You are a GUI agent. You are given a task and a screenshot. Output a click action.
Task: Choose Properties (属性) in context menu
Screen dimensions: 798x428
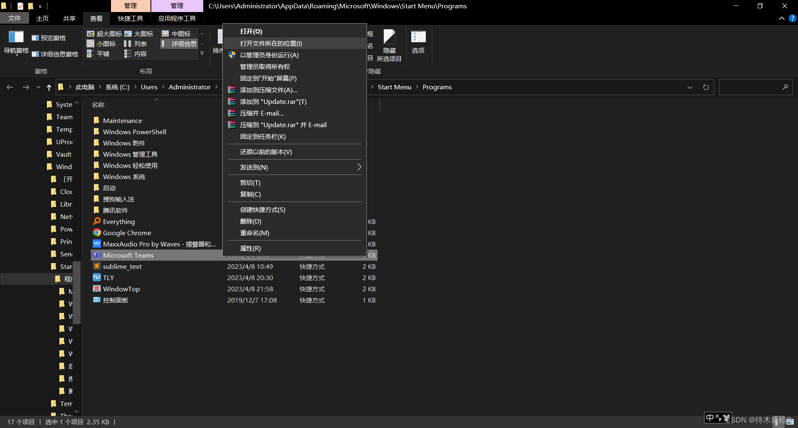294,248
